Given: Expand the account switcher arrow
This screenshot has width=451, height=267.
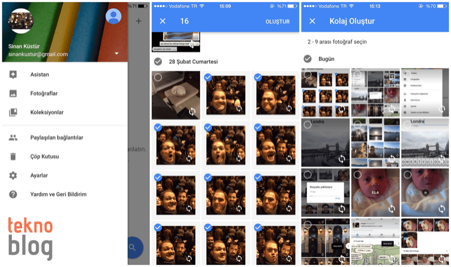Looking at the screenshot, I should (x=117, y=54).
